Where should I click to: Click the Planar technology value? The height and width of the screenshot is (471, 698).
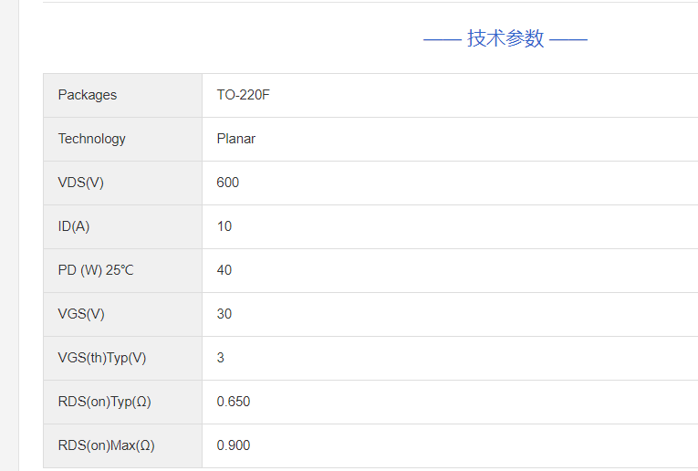pyautogui.click(x=236, y=139)
